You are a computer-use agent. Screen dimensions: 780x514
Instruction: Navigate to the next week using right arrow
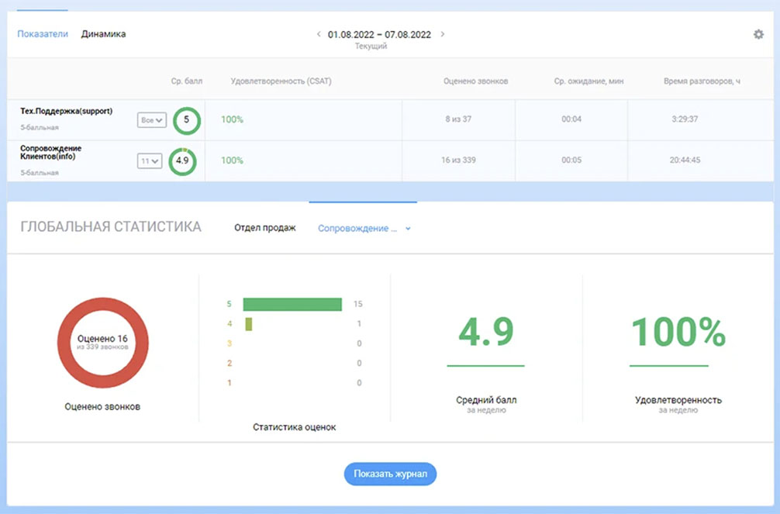tap(443, 34)
